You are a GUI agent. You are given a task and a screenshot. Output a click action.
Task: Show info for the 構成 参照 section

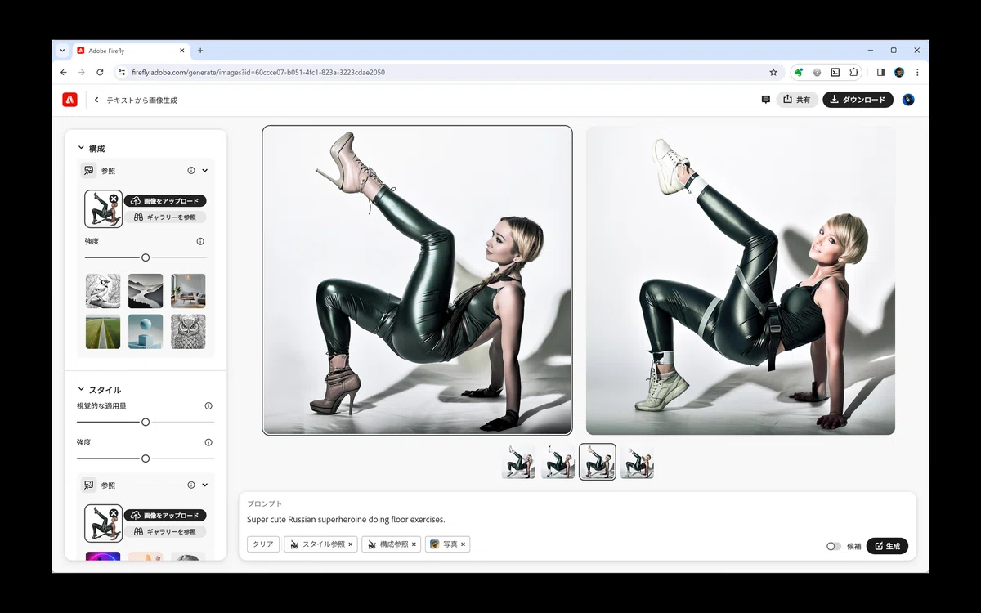pos(191,171)
